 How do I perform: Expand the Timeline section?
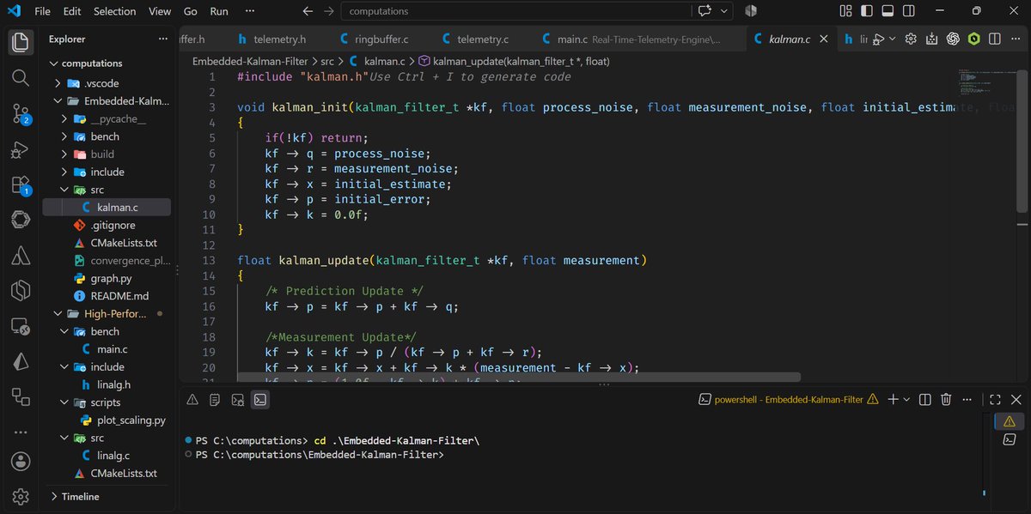click(81, 496)
